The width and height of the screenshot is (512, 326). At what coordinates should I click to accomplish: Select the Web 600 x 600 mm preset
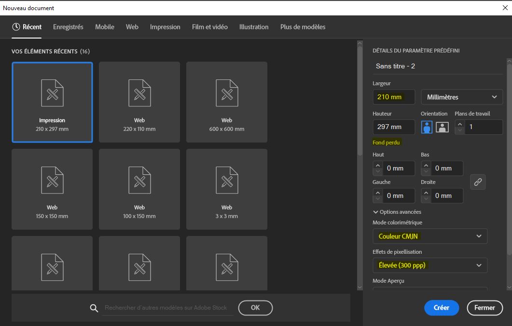pyautogui.click(x=227, y=102)
